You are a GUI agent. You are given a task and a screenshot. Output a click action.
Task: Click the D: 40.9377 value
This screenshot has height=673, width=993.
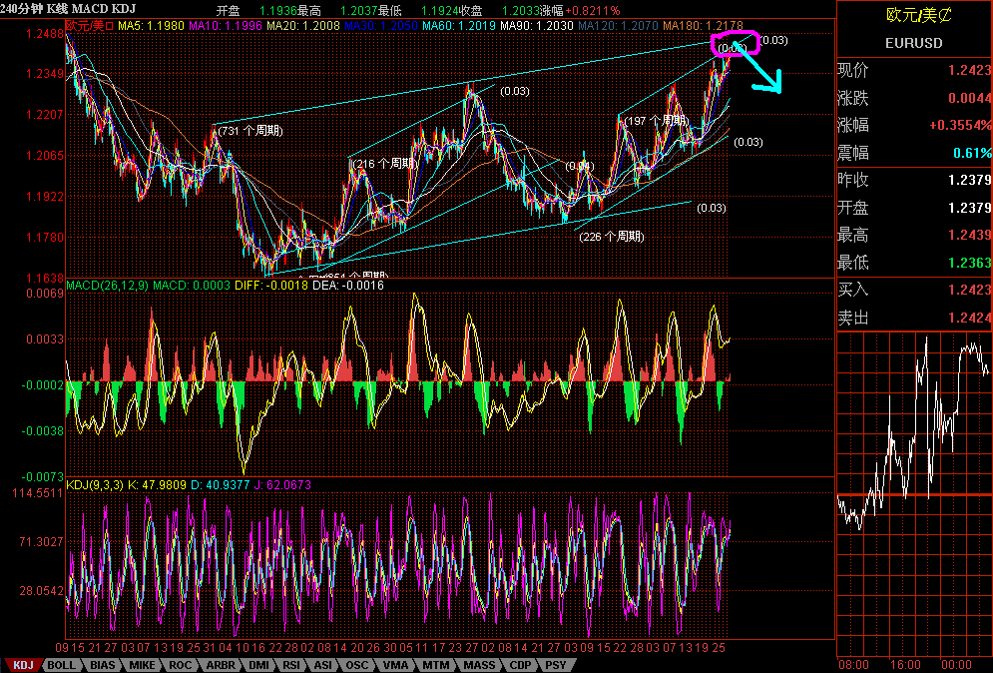pyautogui.click(x=220, y=485)
